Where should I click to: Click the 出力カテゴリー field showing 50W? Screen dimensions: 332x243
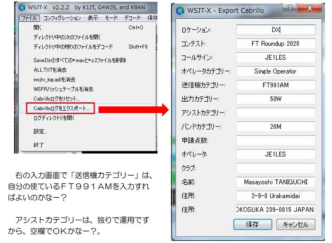pos(276,99)
